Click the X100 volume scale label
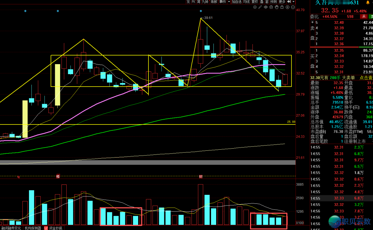Image resolution: width=373 pixels, height=230 pixels. (x=300, y=223)
